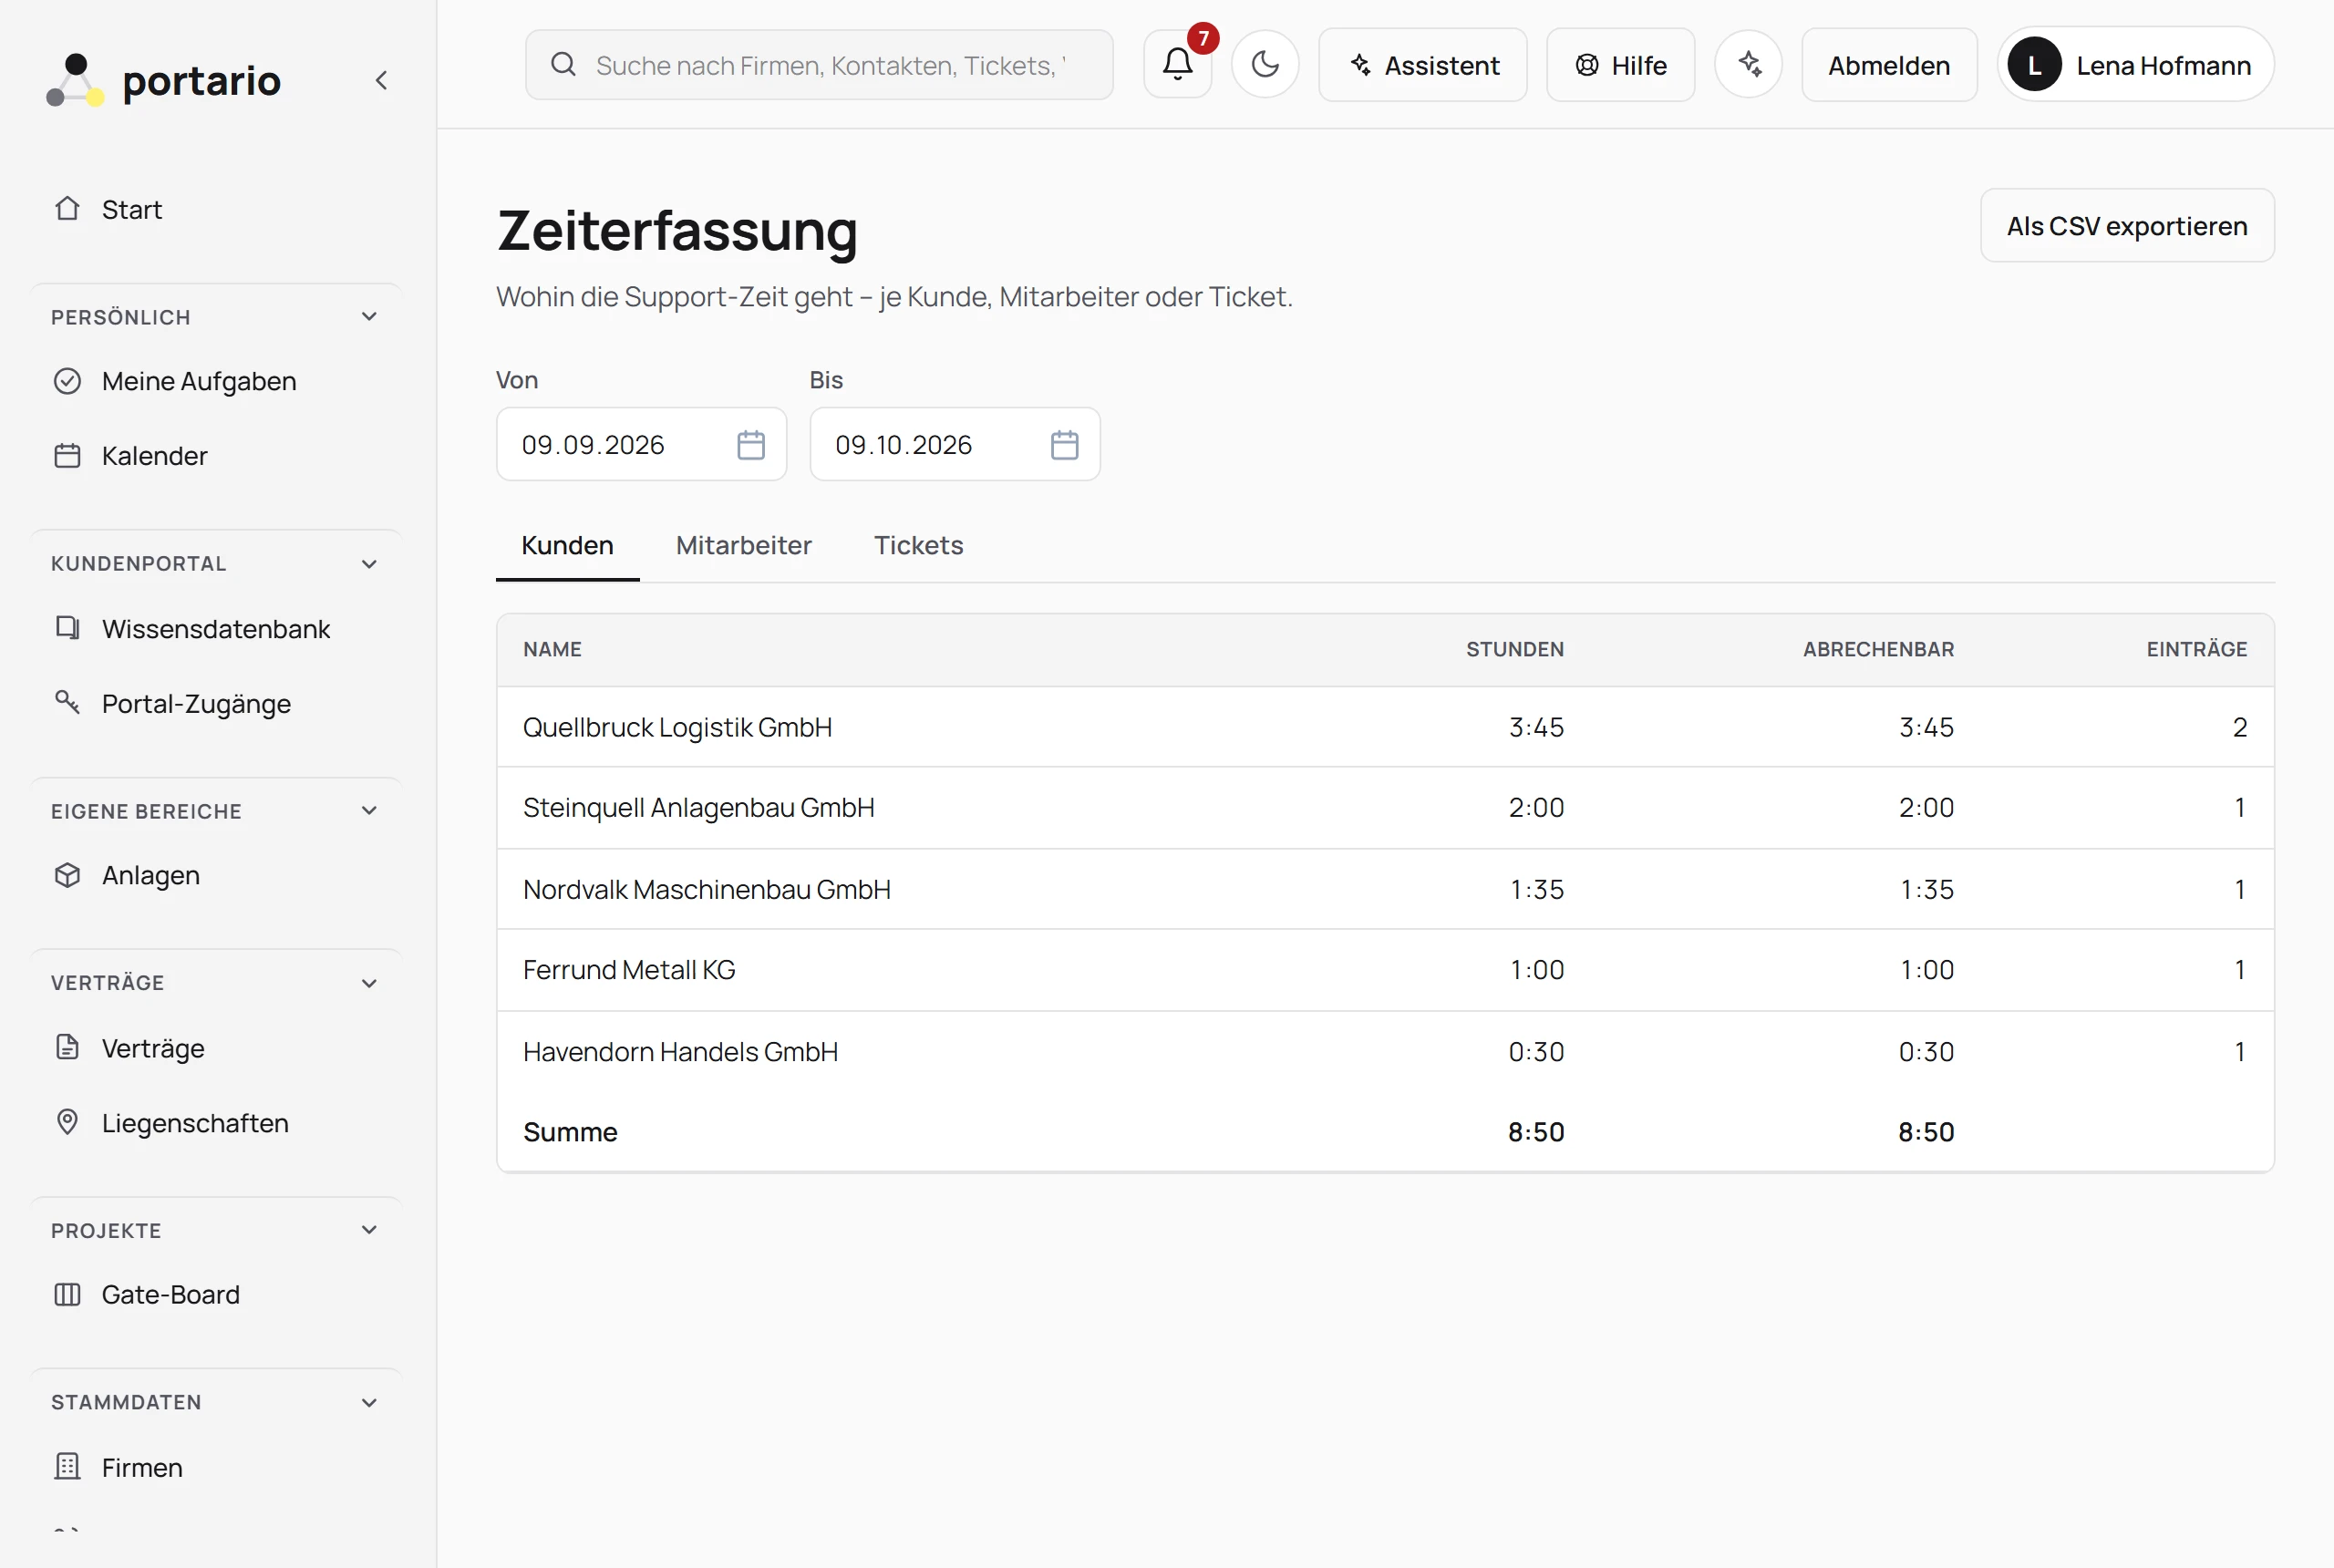
Task: Click the sparkle icon button beside Hilfe
Action: [1748, 65]
